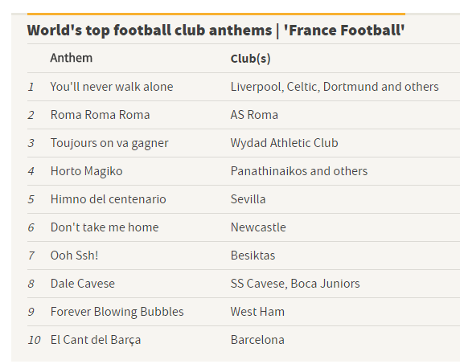Select the 'Newcastle' club cell
The width and height of the screenshot is (460, 364).
[x=258, y=227]
